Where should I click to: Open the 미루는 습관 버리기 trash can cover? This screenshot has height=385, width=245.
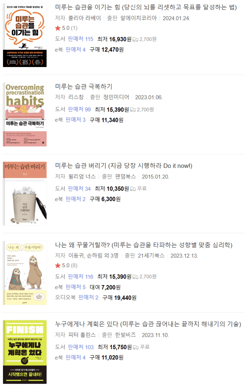(25, 194)
